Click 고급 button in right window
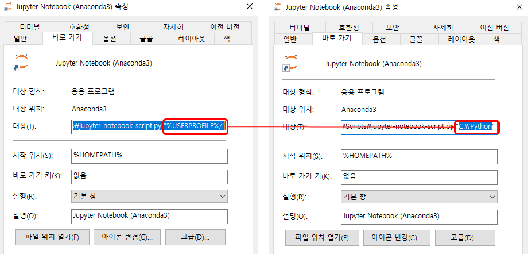 click(465, 238)
